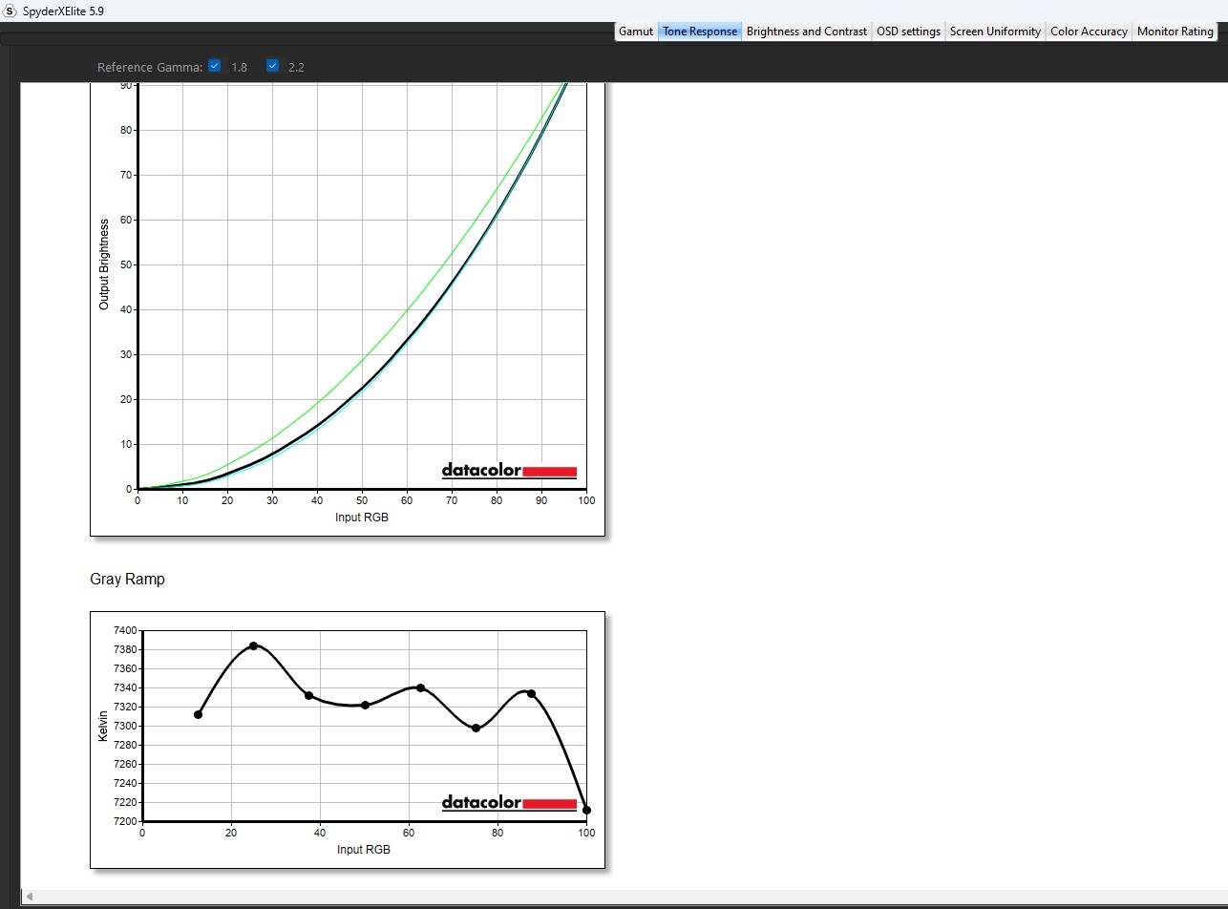The height and width of the screenshot is (909, 1228).
Task: Open the Brightness and Contrast tab
Action: 807,32
